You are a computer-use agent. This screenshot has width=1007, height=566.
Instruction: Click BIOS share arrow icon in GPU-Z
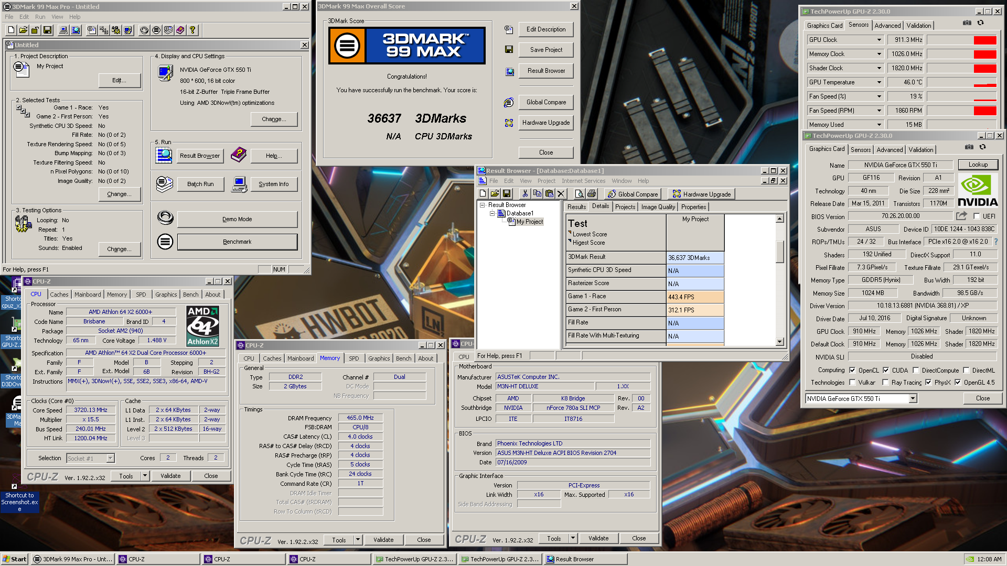pos(961,216)
